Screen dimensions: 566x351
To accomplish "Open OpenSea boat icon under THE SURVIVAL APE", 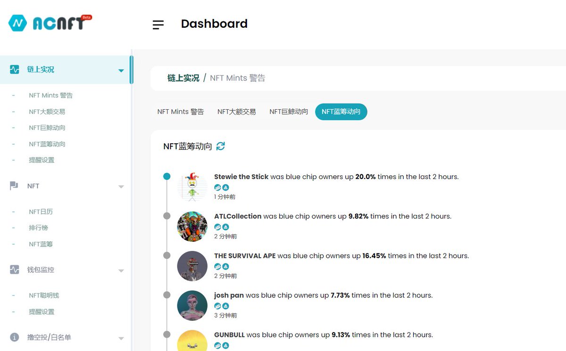I will click(x=225, y=267).
